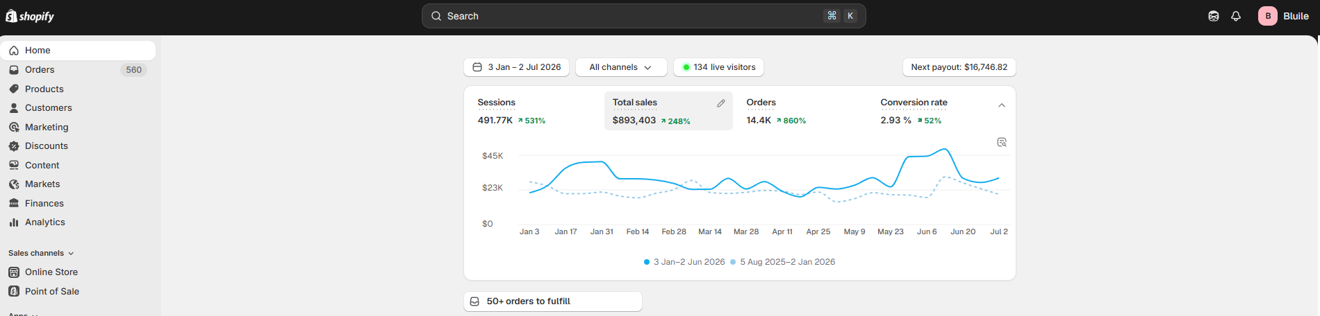Select the Sessions metric tab

(535, 111)
